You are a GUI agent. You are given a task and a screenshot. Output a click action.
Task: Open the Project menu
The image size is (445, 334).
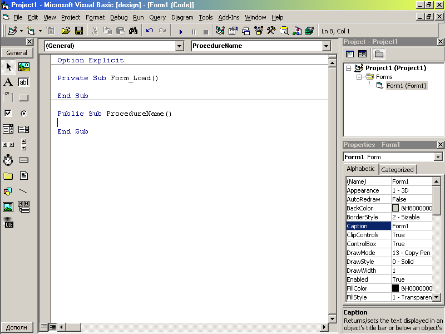coord(71,17)
